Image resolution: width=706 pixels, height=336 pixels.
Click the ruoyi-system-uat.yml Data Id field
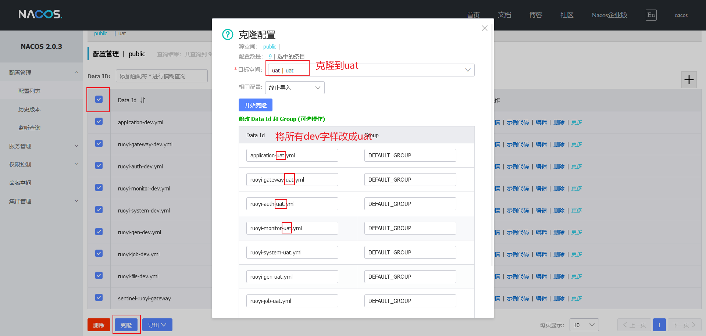tap(292, 252)
